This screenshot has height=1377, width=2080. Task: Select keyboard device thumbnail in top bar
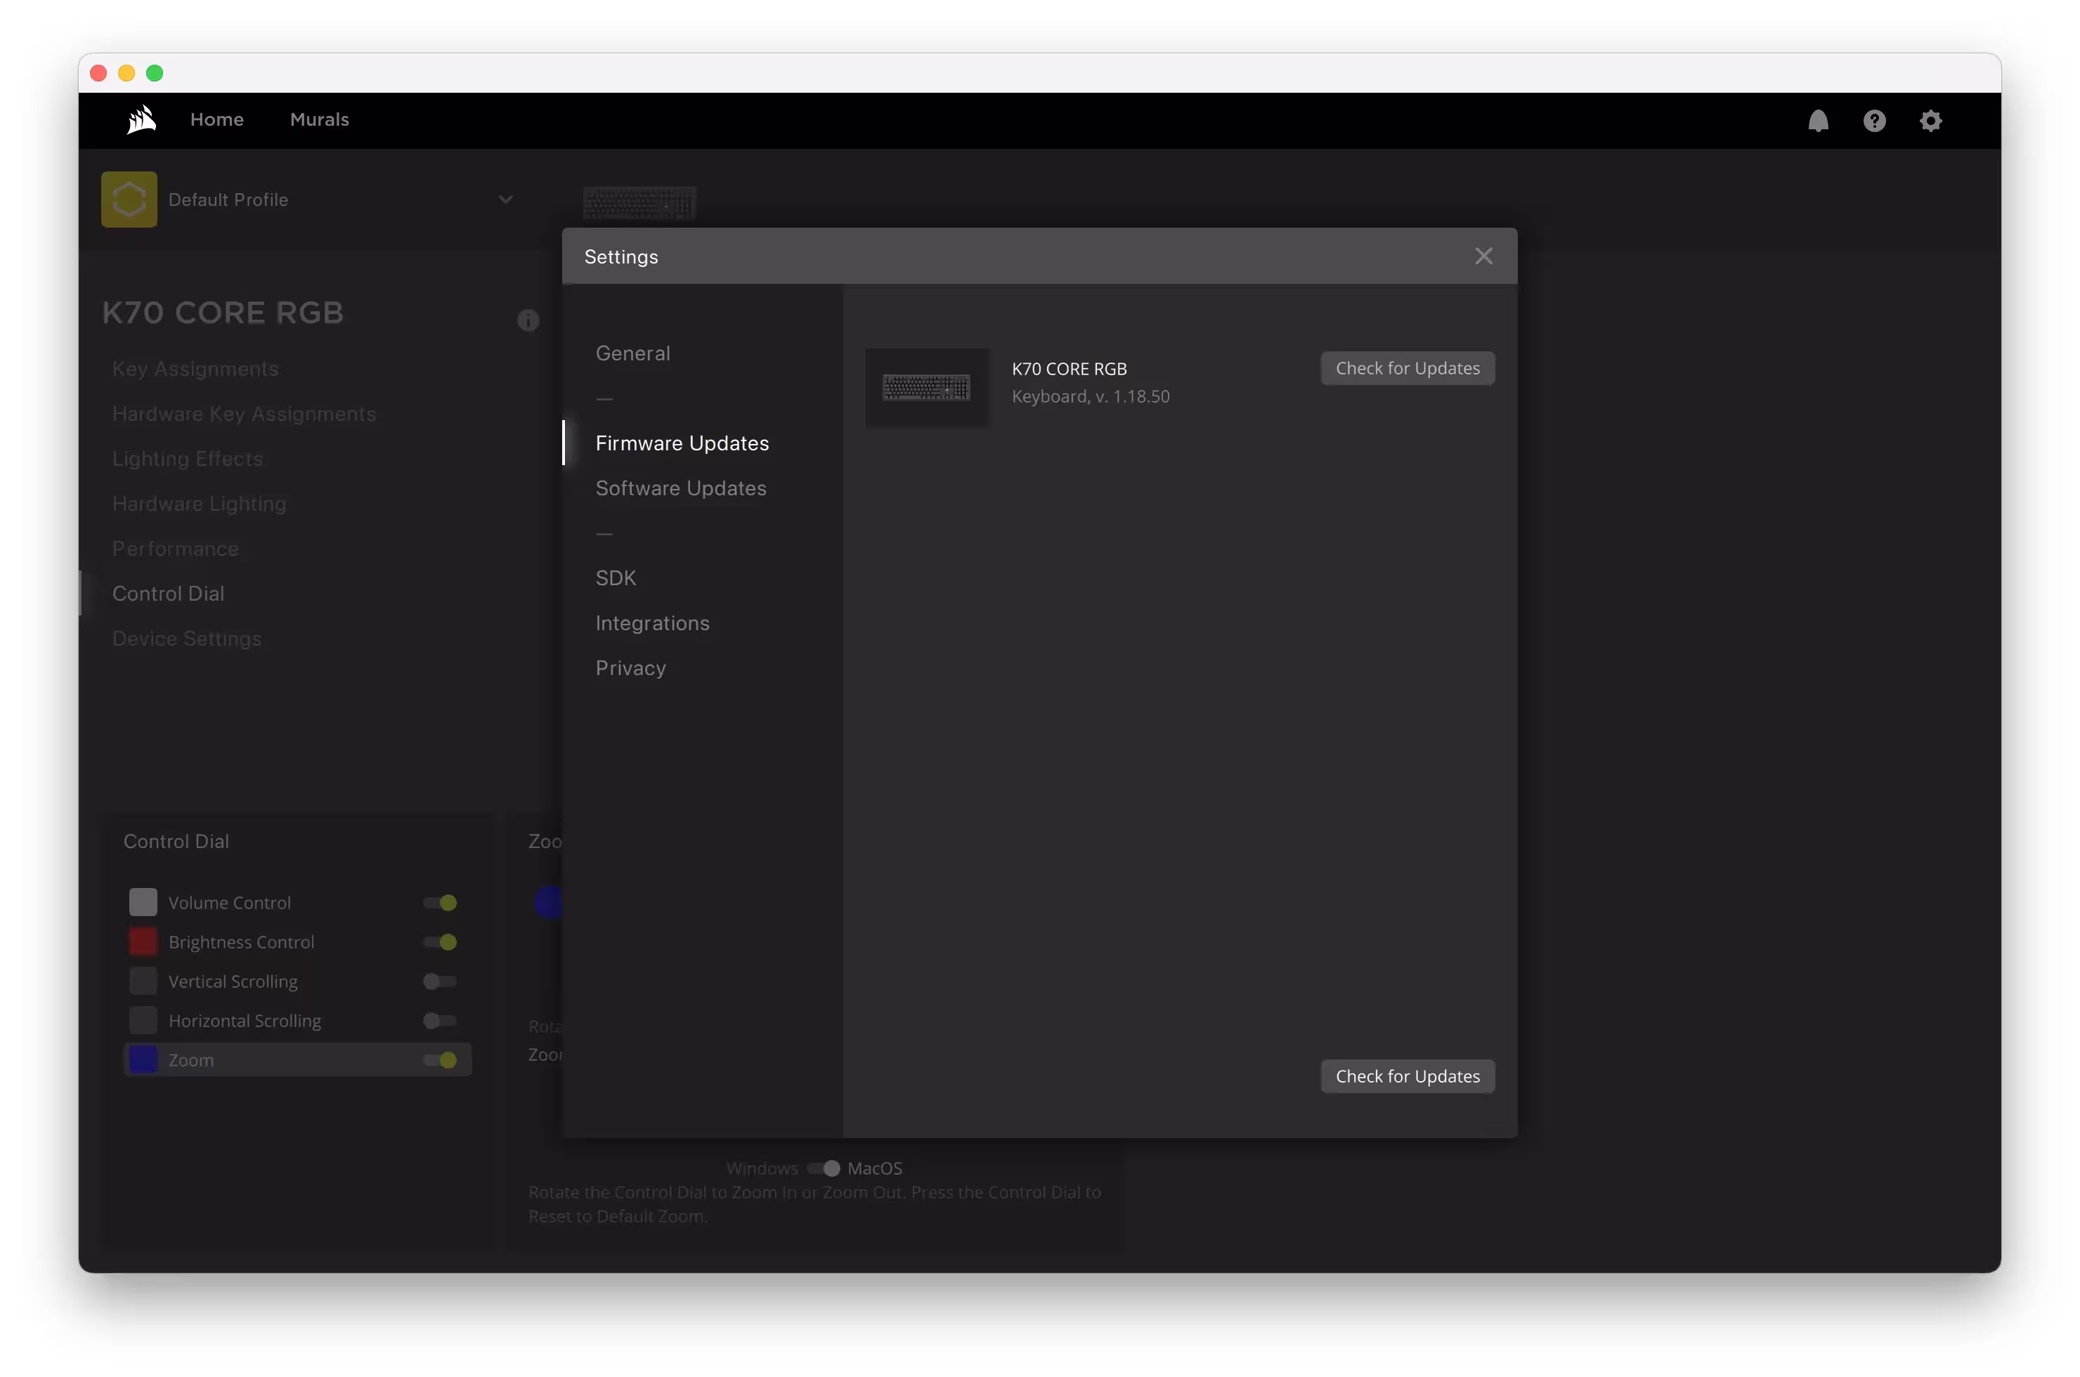pos(639,203)
